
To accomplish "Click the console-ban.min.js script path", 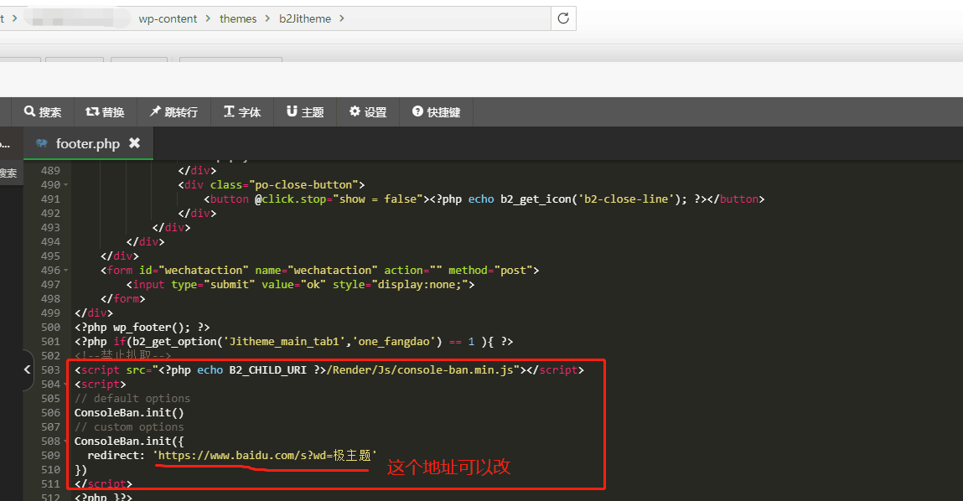I will (422, 369).
